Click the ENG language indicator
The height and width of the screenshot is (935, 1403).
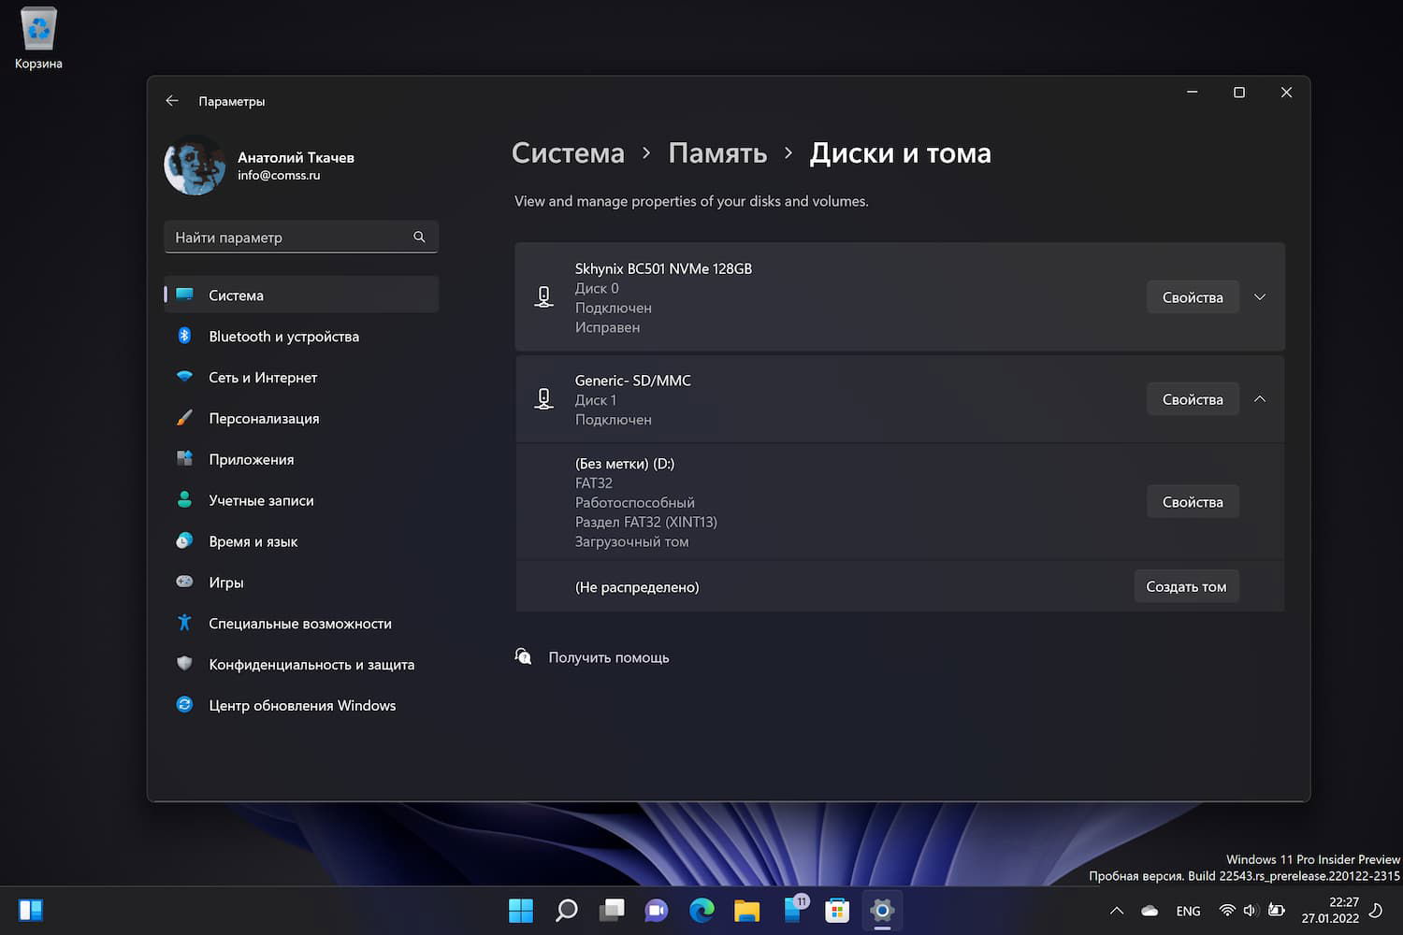1188,911
